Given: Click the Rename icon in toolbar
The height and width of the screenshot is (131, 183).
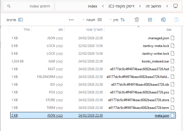Looking at the screenshot, I should (x=163, y=20).
